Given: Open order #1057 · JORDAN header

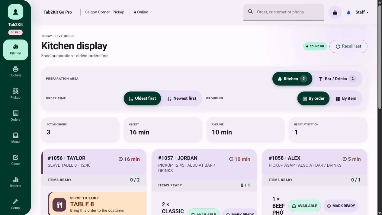Looking at the screenshot, I should pos(204,164).
